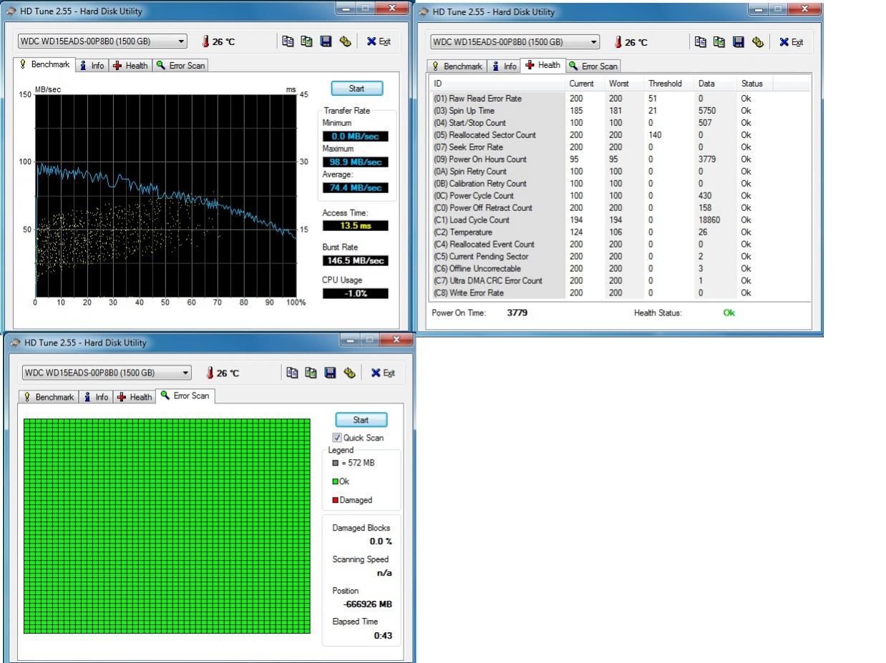Switch to Info tab in Benchmark window
This screenshot has width=886, height=663.
point(92,66)
